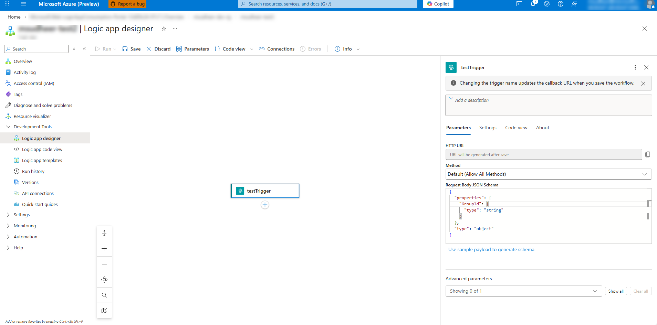Click the plus icon below testTrigger node
657x325 pixels.
[265, 205]
